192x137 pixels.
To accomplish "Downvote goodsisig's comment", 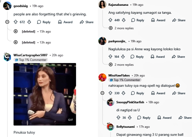I will point(29,22).
